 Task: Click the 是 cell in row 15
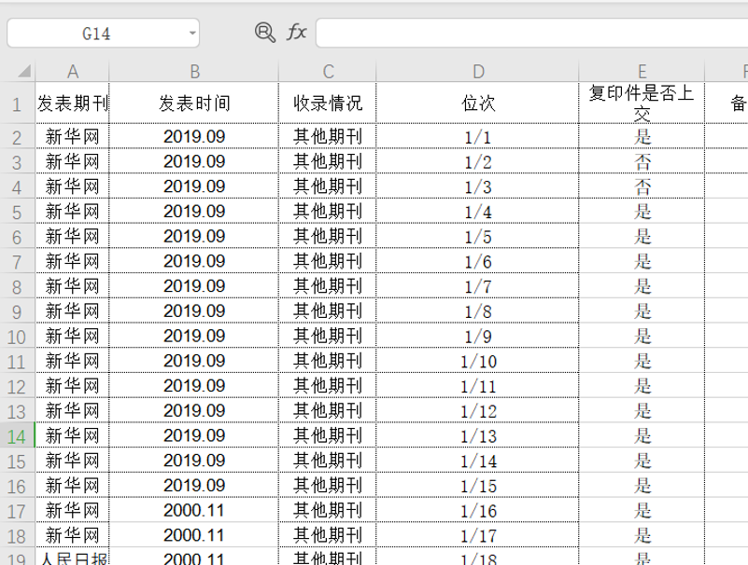642,461
